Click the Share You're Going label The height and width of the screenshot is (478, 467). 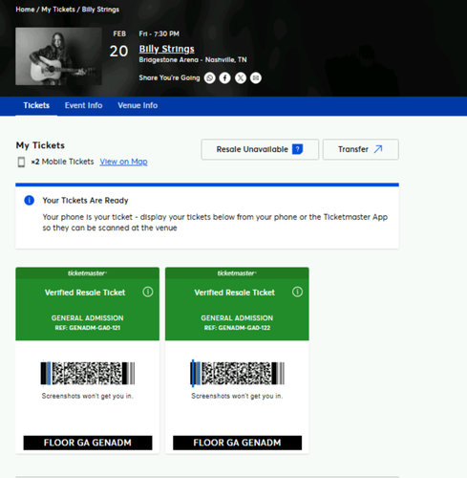click(x=169, y=77)
